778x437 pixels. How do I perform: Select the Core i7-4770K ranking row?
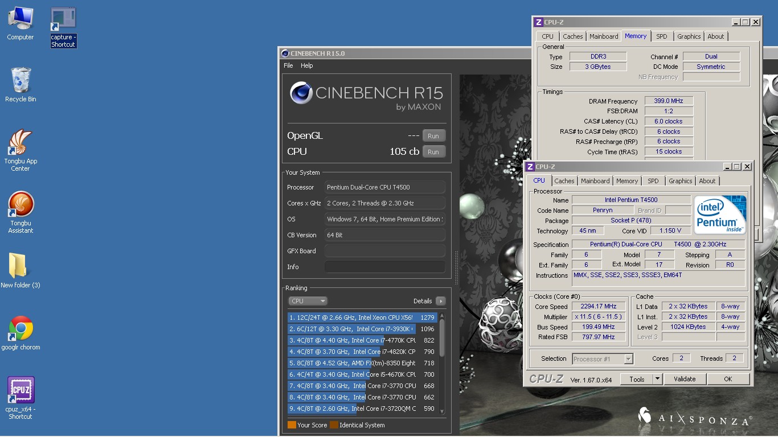(x=362, y=340)
